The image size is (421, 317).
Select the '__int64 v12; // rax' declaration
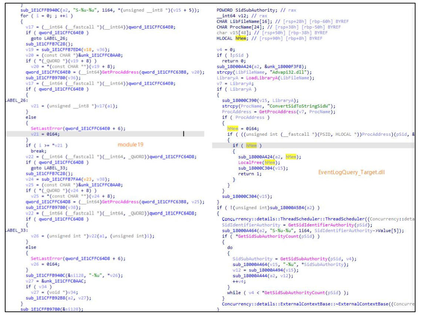click(242, 16)
